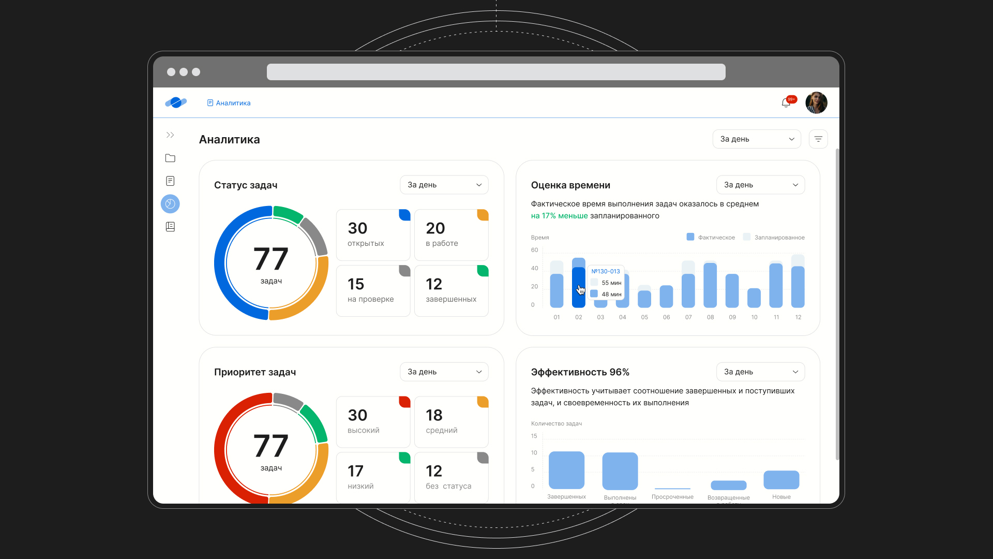Click the bar for 08 in time chart
Viewport: 993px width, 559px height.
tap(710, 286)
